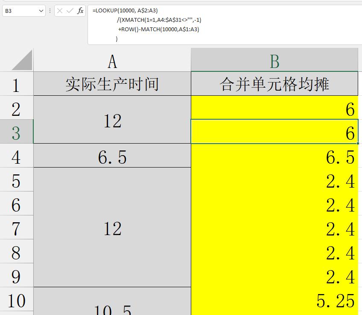This screenshot has width=362, height=315.
Task: Select cell B4 with value 6.5
Action: pyautogui.click(x=274, y=155)
